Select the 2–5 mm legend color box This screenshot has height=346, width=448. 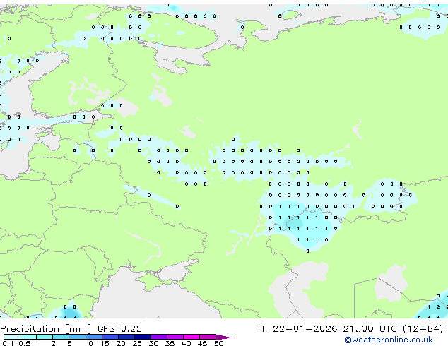pos(61,337)
